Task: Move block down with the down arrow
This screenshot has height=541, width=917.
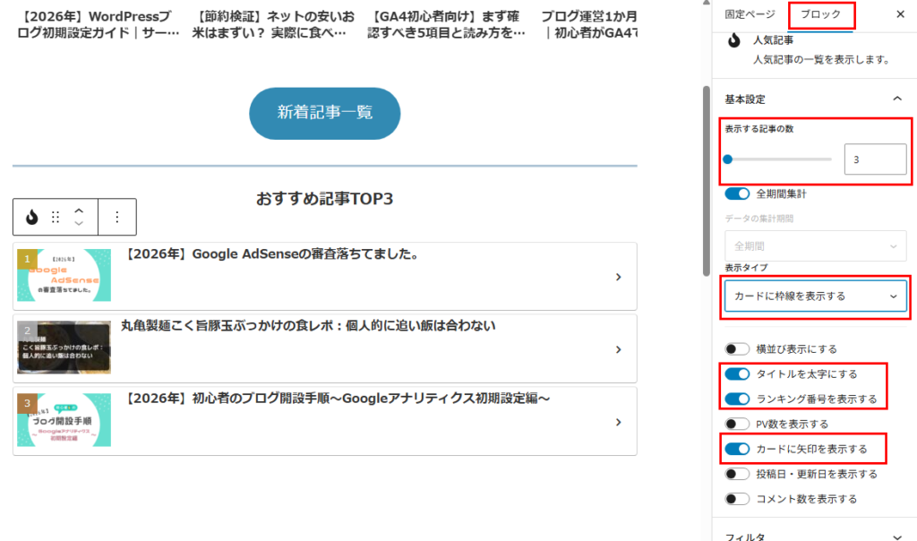Action: click(x=79, y=224)
